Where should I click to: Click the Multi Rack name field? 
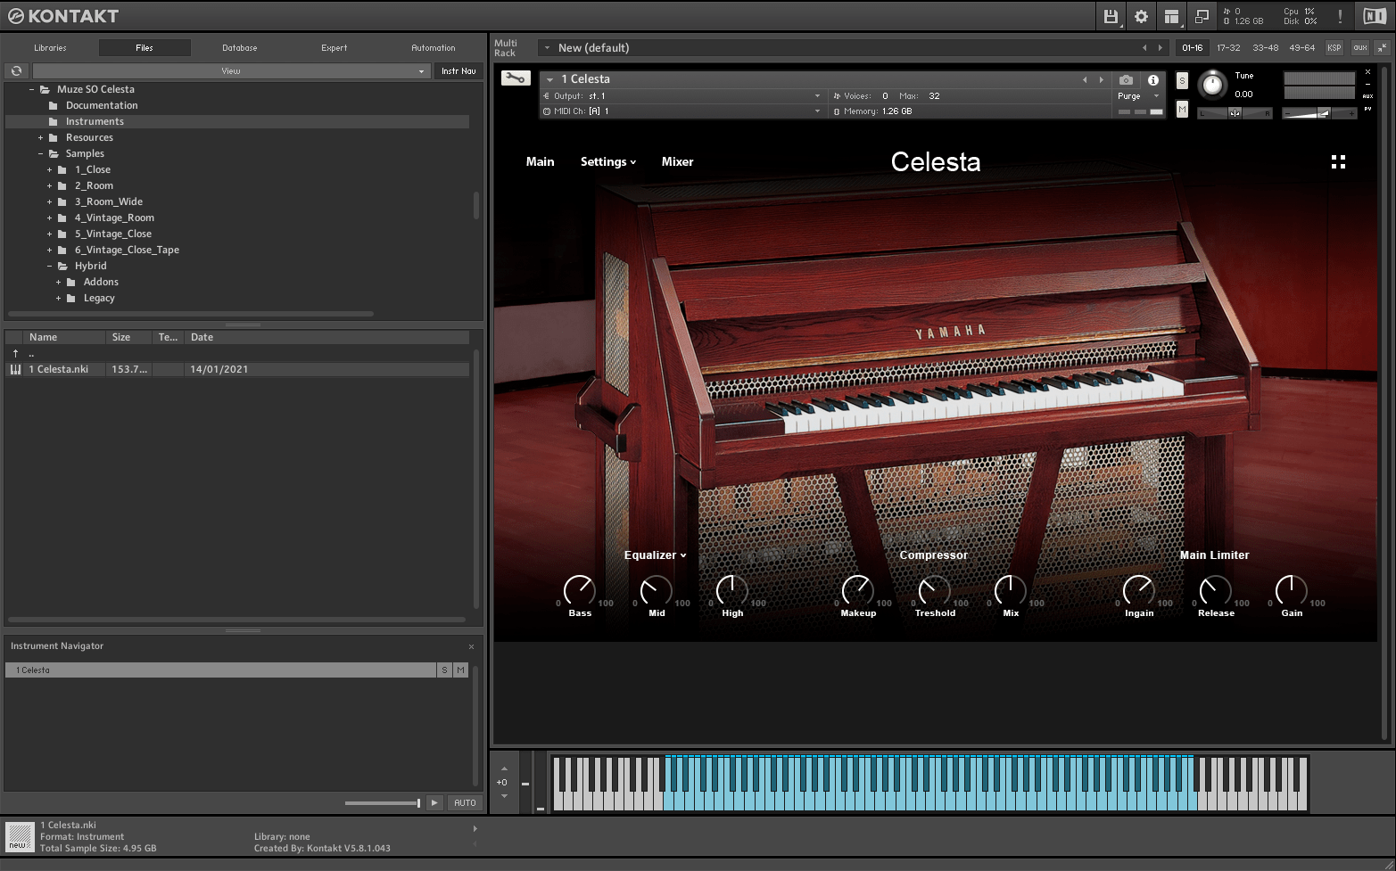(x=838, y=47)
